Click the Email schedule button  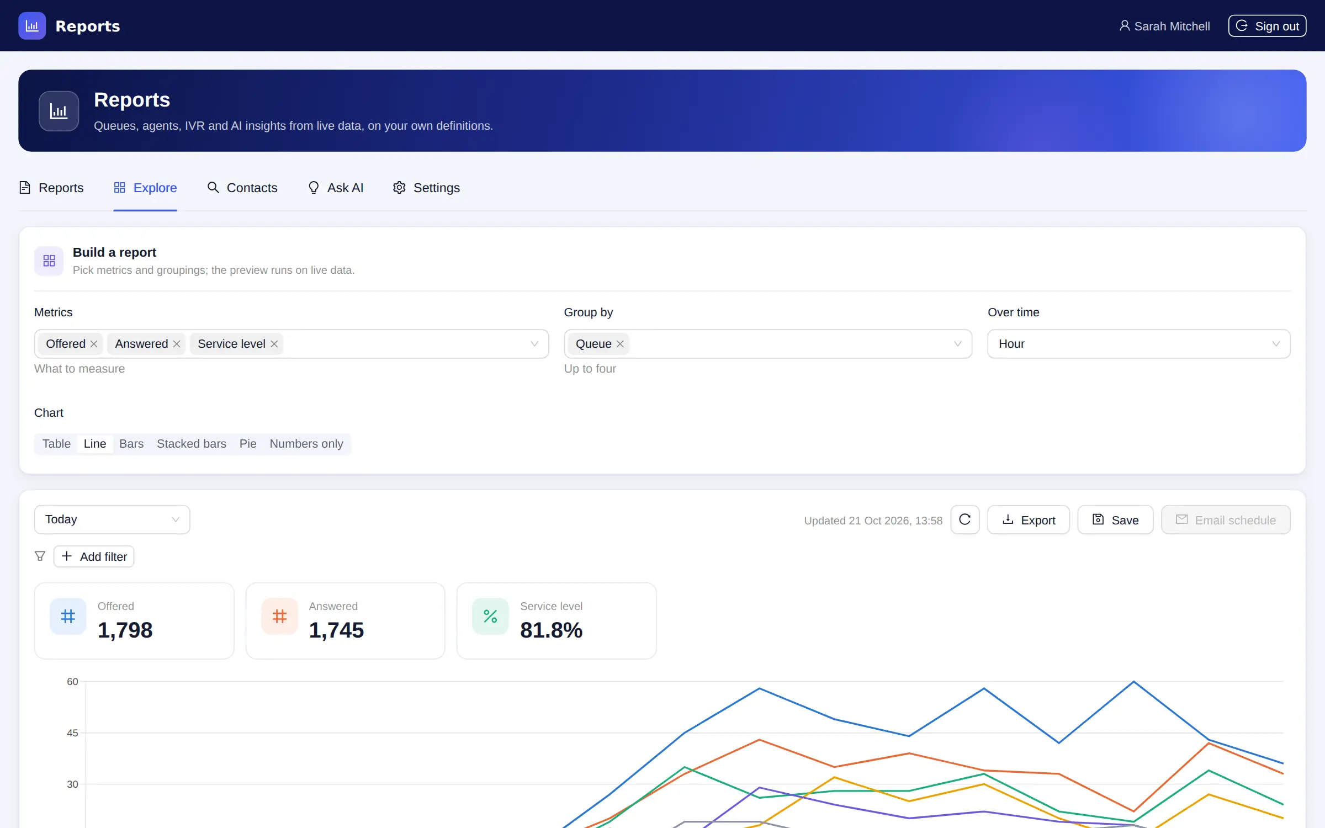pyautogui.click(x=1226, y=519)
